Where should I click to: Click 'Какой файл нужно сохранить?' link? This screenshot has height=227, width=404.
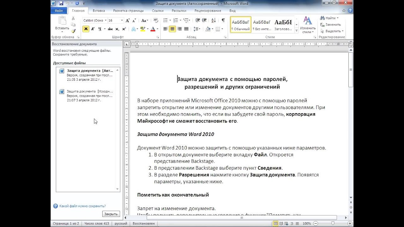82,206
